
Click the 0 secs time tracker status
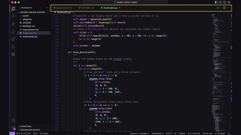coord(44,133)
